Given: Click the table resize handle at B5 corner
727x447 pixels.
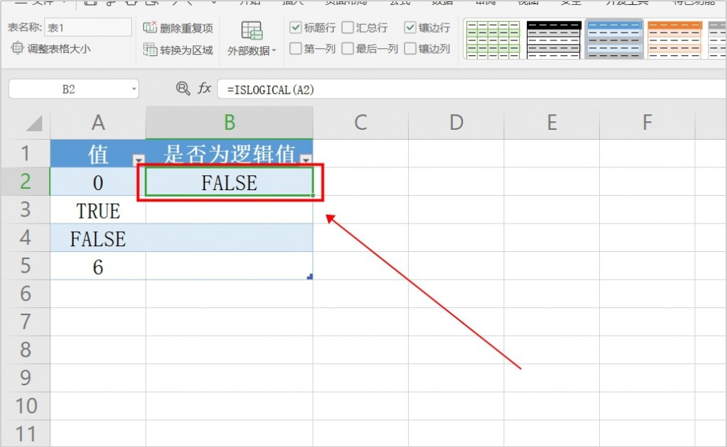Looking at the screenshot, I should (x=310, y=277).
